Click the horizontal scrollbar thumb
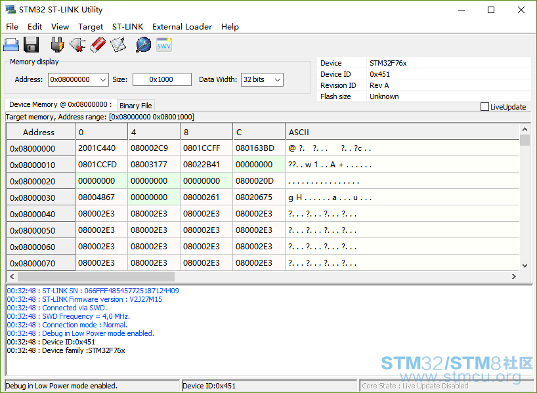This screenshot has height=393, width=537. point(96,276)
